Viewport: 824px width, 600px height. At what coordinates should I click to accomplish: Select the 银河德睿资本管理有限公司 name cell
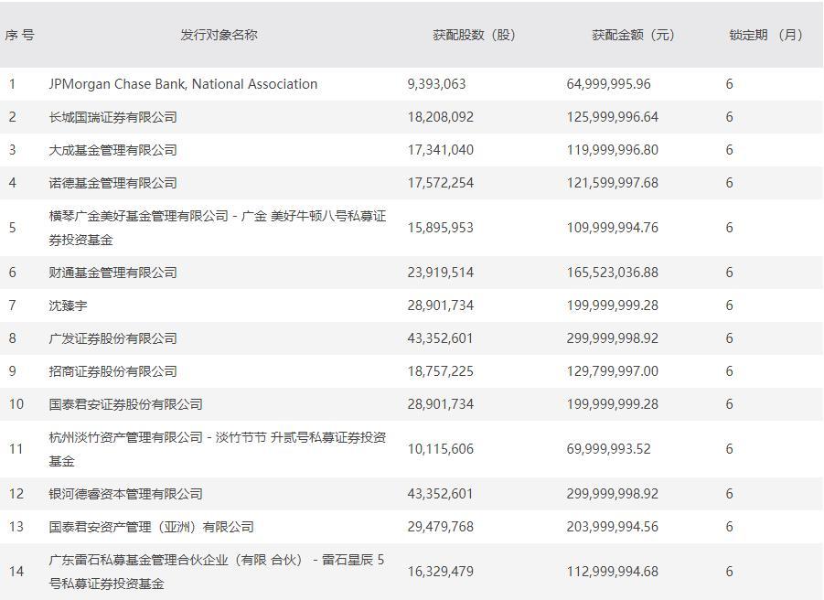click(125, 494)
